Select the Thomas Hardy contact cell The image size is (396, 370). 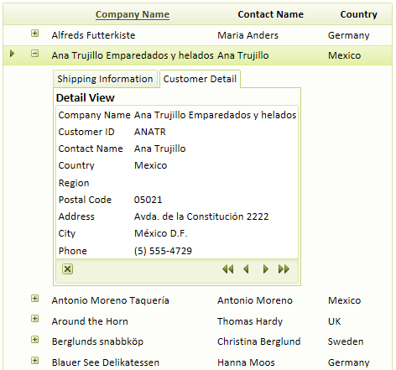pos(250,321)
